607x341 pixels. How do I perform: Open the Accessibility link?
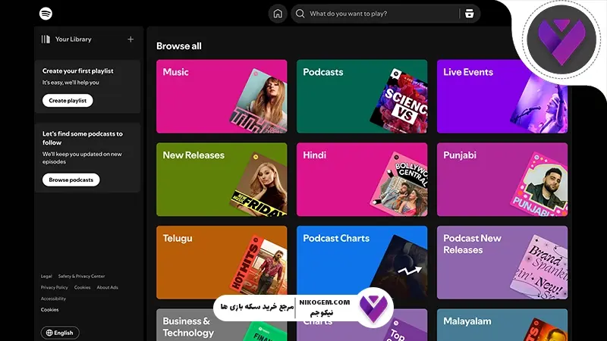click(53, 299)
